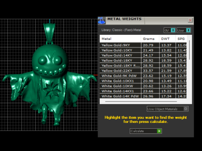Screen dimensions: 202x151
Task: Click the 33.57 grams value
Action: (148, 70)
